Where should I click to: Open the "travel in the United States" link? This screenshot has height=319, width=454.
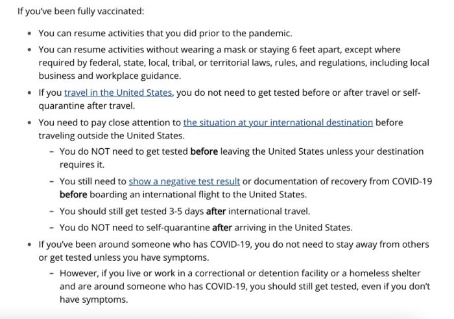(x=118, y=93)
